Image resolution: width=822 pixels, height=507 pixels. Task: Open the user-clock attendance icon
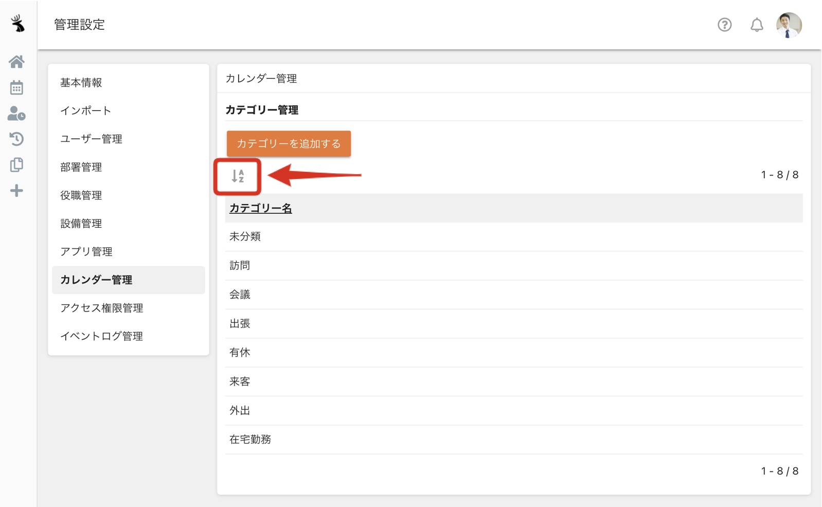(x=16, y=114)
